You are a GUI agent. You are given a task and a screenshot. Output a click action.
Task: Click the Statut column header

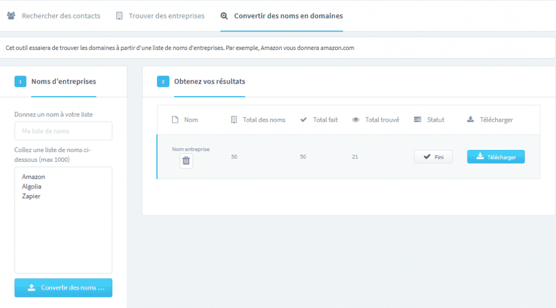point(435,120)
